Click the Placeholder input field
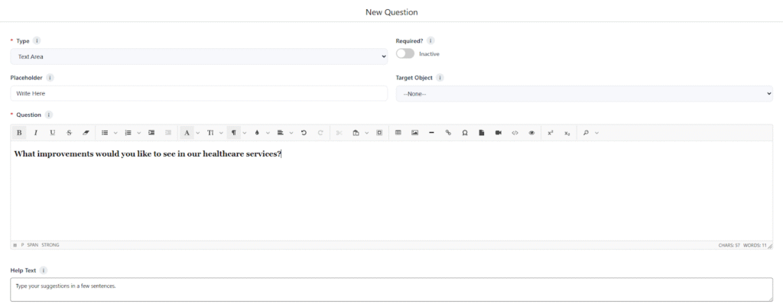Image resolution: width=783 pixels, height=307 pixels. (199, 93)
